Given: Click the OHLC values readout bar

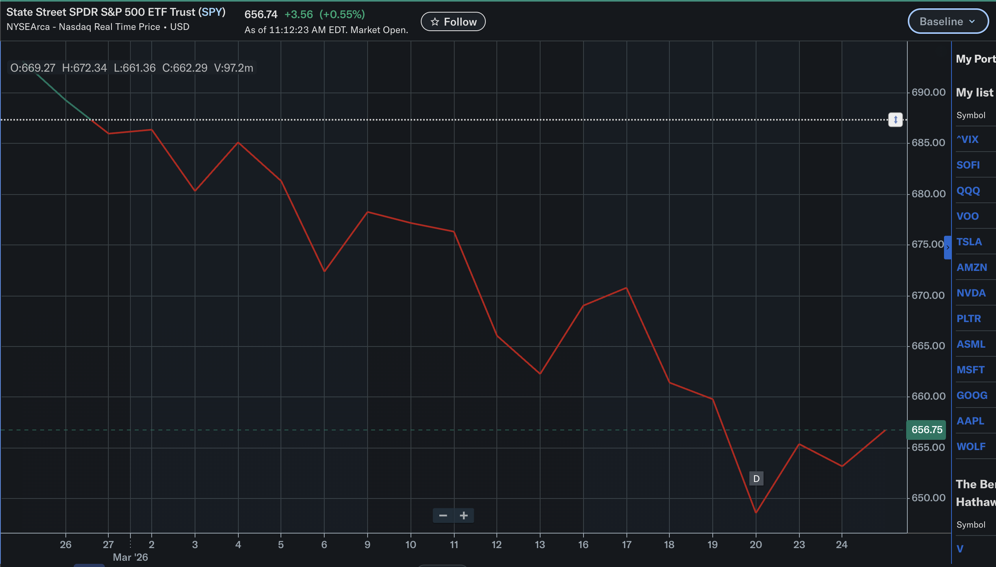Looking at the screenshot, I should pyautogui.click(x=132, y=68).
